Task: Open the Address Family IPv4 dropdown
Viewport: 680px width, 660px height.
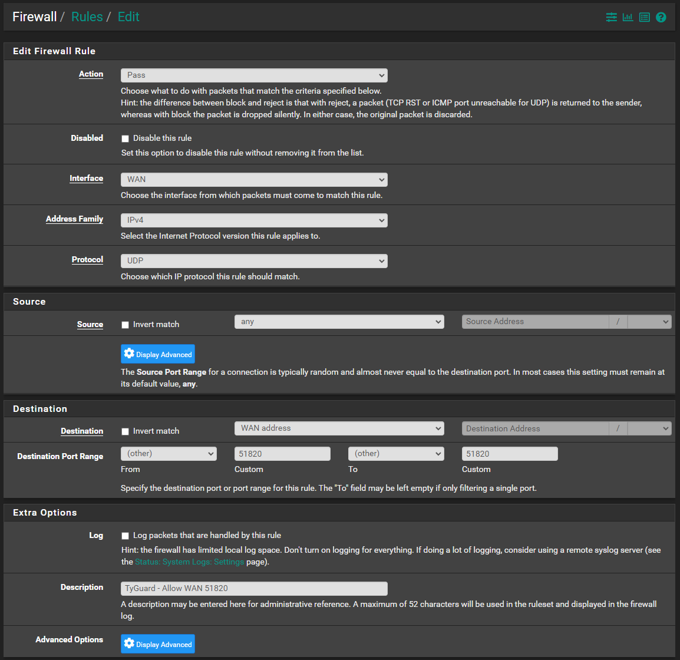Action: tap(254, 220)
